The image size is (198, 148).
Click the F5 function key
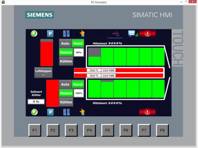click(108, 130)
